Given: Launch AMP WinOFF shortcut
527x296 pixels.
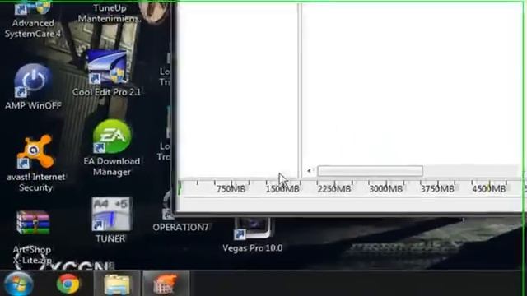Looking at the screenshot, I should point(33,87).
